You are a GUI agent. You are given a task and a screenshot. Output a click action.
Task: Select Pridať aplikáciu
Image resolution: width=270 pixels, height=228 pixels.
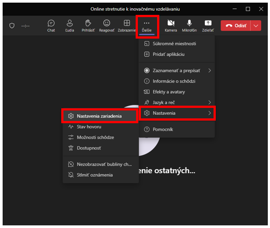[x=177, y=54]
